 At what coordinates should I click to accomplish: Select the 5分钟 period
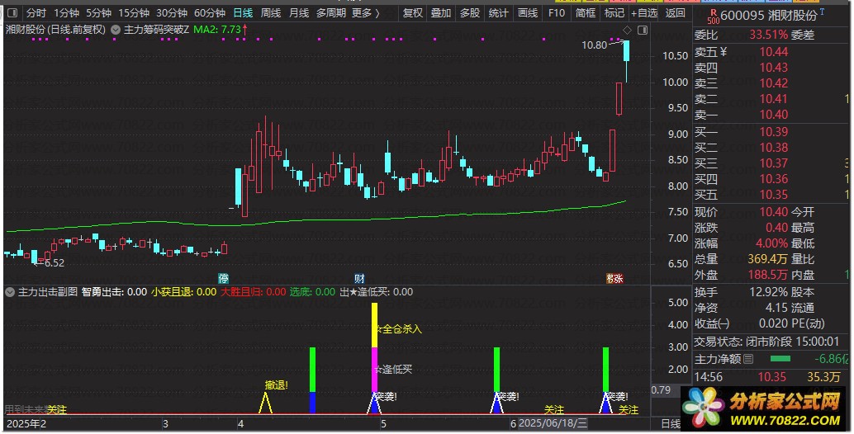98,12
